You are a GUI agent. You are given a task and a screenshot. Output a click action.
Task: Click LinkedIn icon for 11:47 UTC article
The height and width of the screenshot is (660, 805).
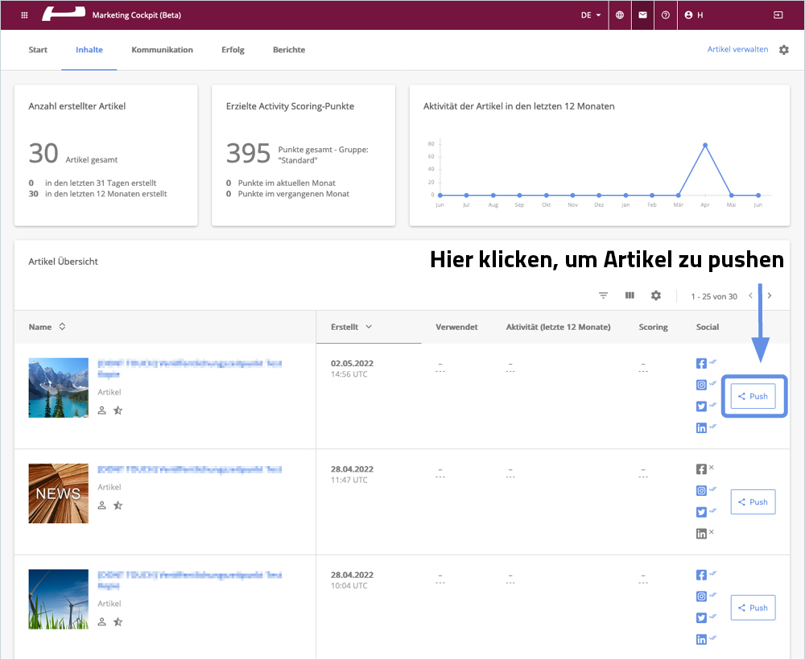pyautogui.click(x=701, y=534)
